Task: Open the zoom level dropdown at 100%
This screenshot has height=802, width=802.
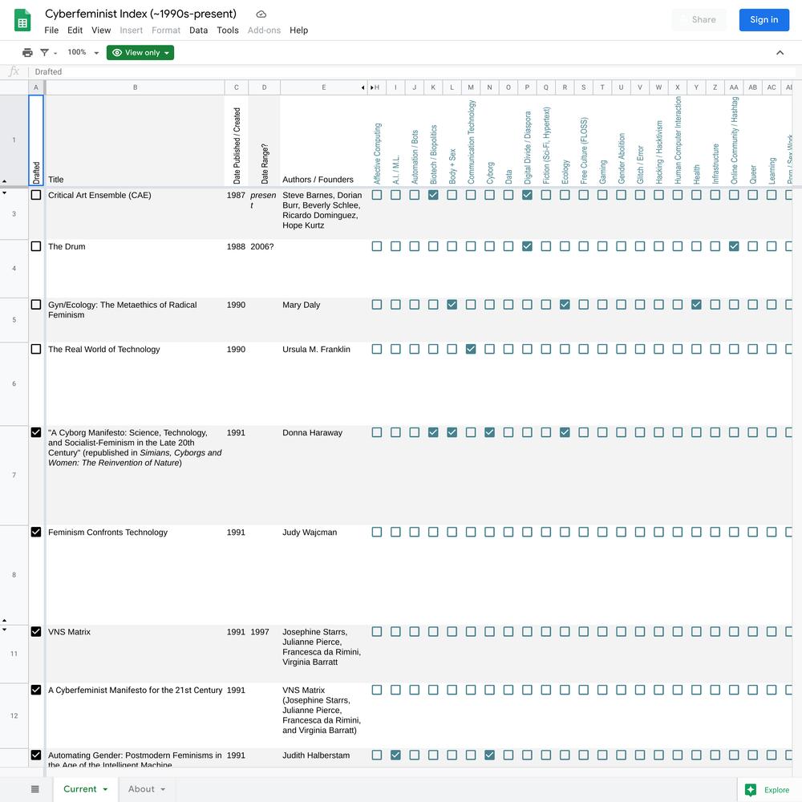Action: pyautogui.click(x=83, y=52)
